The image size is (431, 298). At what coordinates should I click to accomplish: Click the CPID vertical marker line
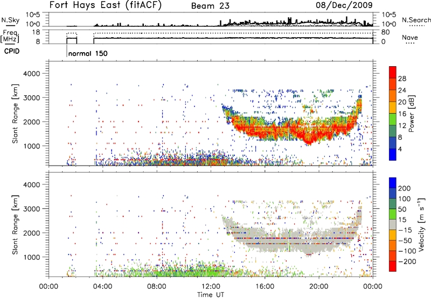tap(67, 51)
